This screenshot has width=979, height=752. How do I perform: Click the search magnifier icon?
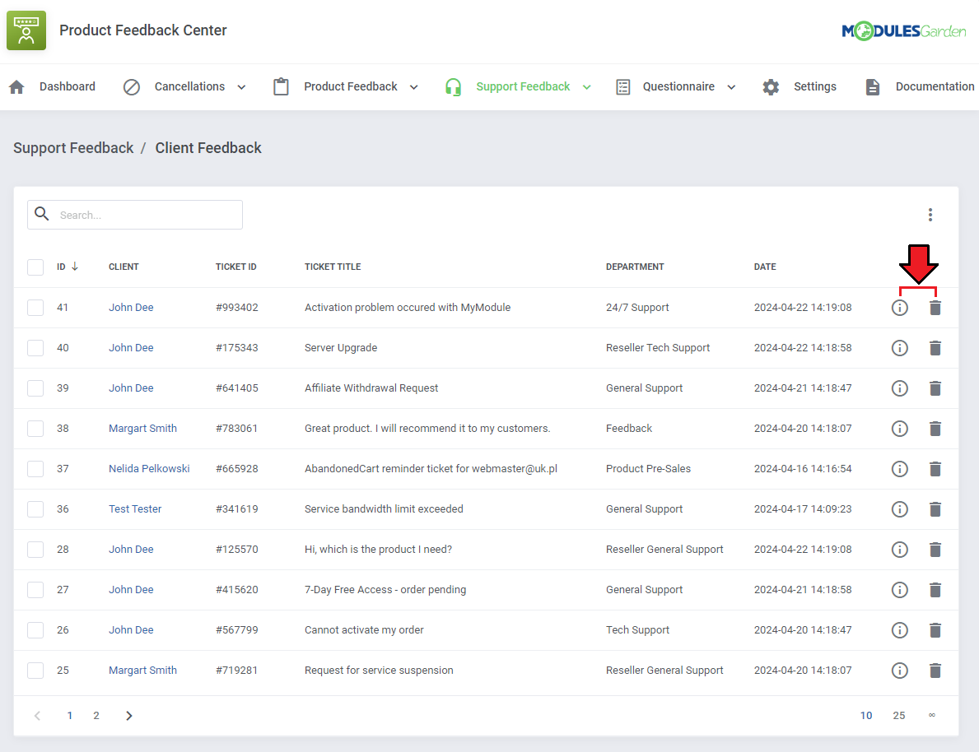click(42, 214)
